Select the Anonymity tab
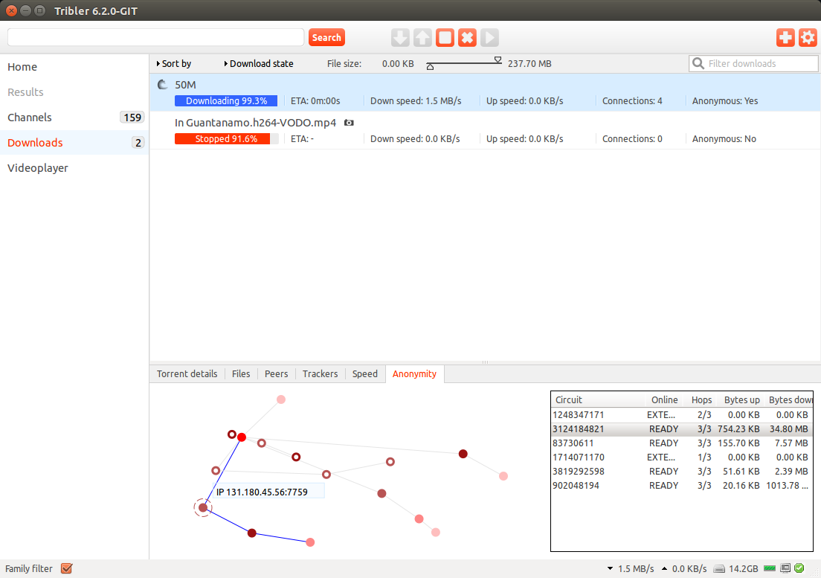This screenshot has height=578, width=821. coord(414,374)
